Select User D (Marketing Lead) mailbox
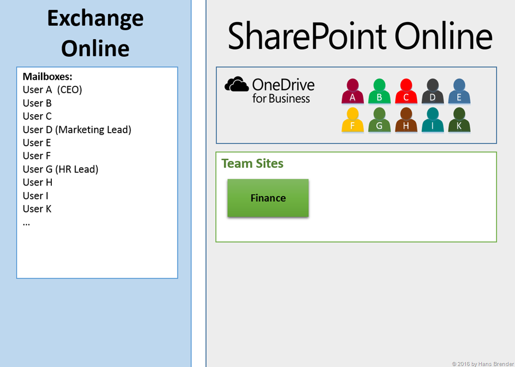Image resolution: width=515 pixels, height=367 pixels. tap(77, 130)
